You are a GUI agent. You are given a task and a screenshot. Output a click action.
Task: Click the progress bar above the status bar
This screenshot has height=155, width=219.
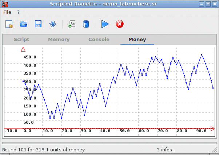tap(109, 143)
